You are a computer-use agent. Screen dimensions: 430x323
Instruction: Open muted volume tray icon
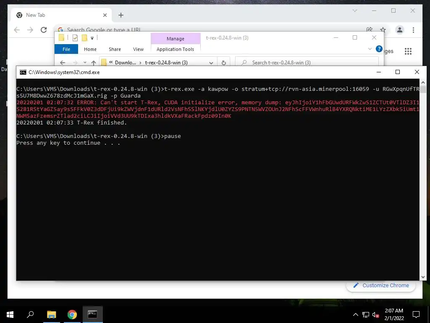[x=375, y=315]
